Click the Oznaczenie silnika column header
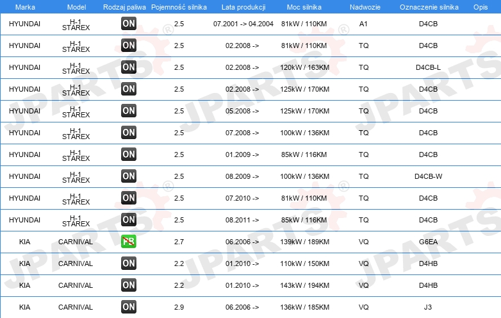 (429, 7)
